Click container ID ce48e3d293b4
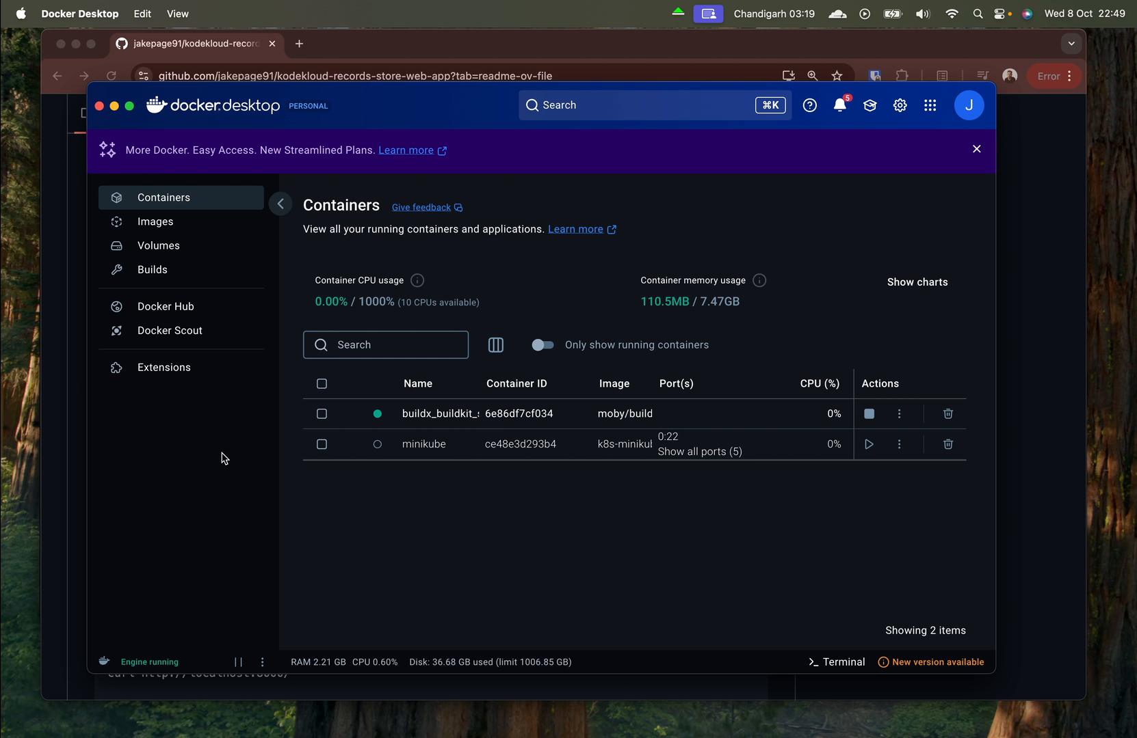This screenshot has width=1137, height=738. pos(521,444)
